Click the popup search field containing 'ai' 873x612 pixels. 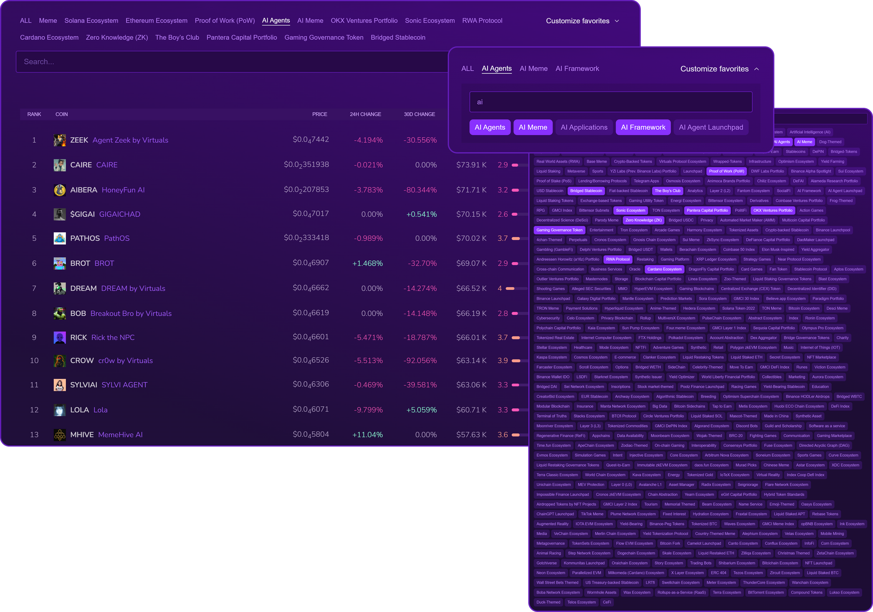click(x=611, y=102)
